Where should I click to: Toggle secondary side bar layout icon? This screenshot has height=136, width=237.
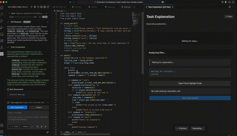tap(233, 2)
